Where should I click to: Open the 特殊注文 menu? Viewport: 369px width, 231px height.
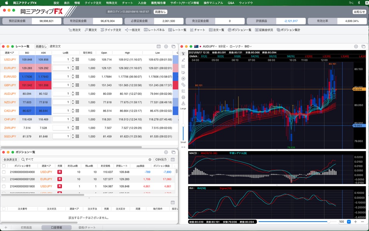[x=111, y=3]
